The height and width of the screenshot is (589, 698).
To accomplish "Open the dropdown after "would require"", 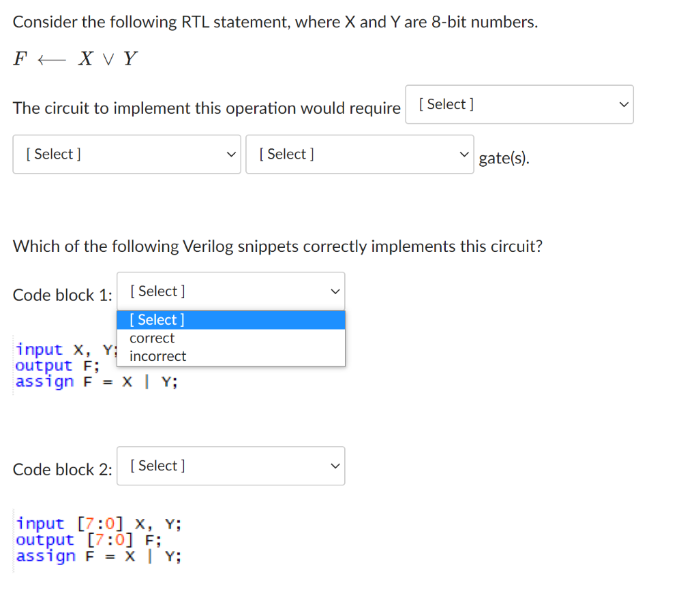I will point(519,104).
